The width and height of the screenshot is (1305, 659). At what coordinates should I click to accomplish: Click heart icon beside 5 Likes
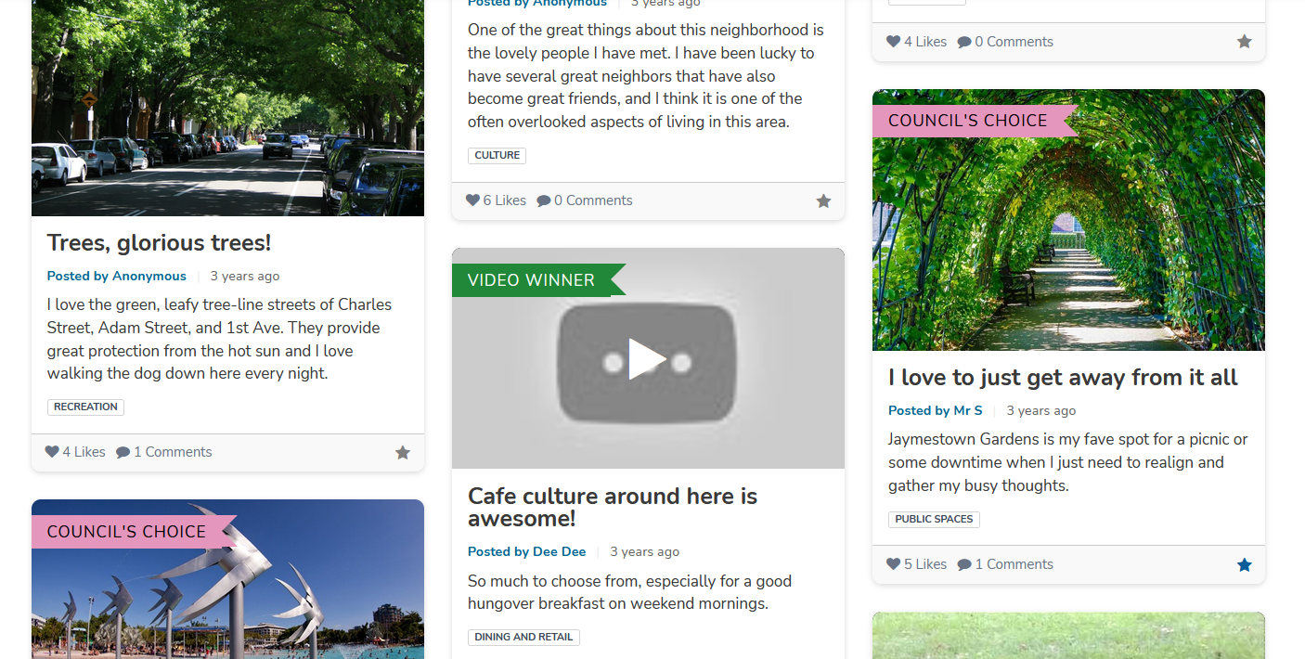893,564
